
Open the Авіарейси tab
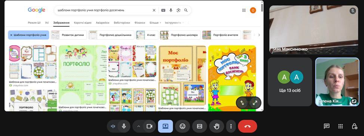103,23
